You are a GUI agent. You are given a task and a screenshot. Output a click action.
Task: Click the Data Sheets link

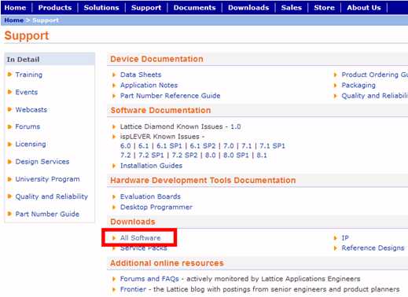click(x=141, y=75)
